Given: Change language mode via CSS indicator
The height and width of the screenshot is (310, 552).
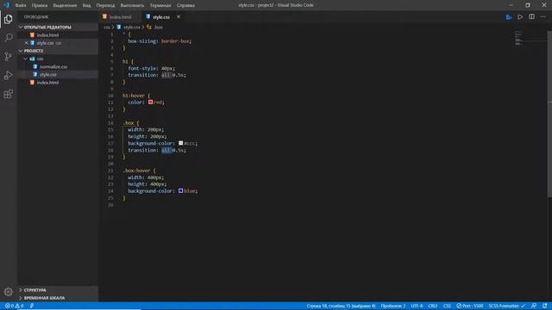Looking at the screenshot, I should [x=447, y=306].
